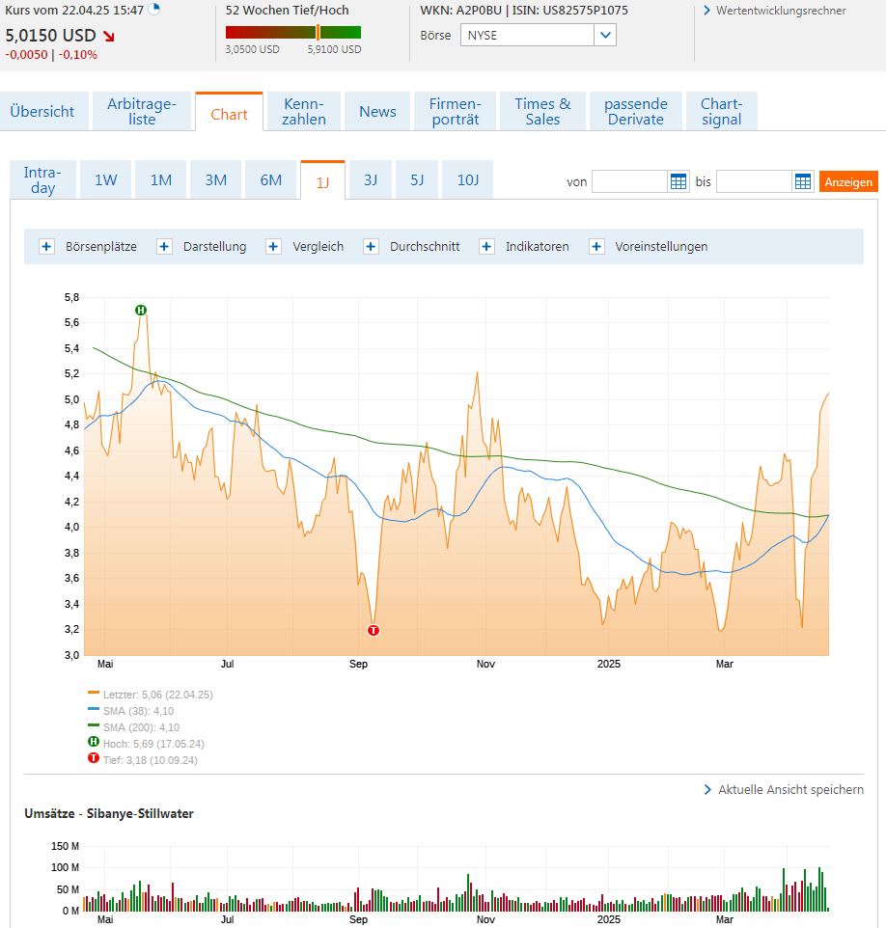Open the Times & Sales tab

(543, 111)
